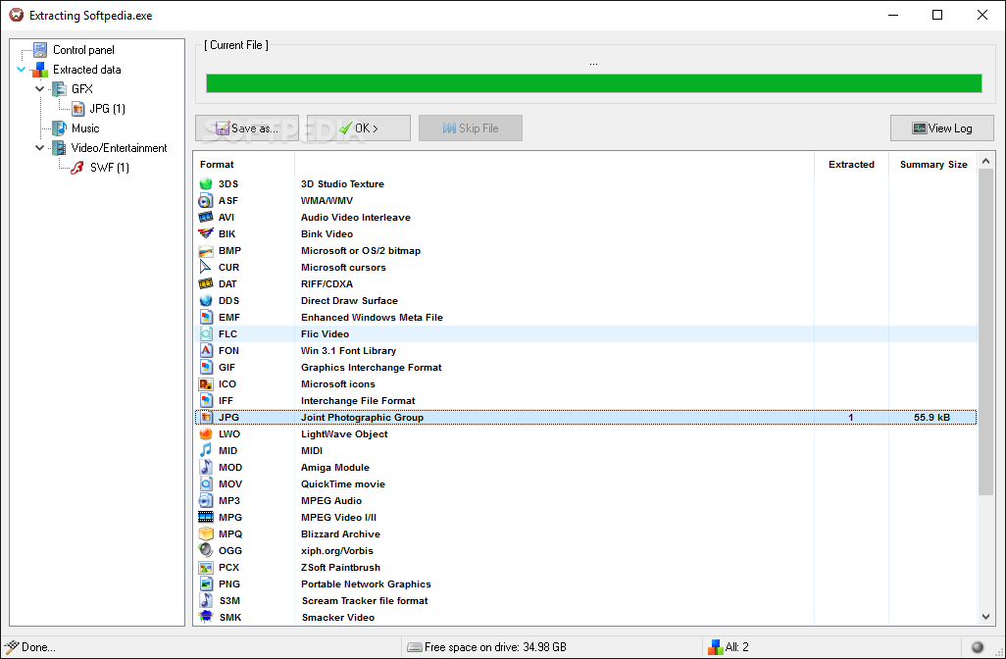Click the status bar indicator light
This screenshot has height=659, width=1006.
(x=978, y=647)
